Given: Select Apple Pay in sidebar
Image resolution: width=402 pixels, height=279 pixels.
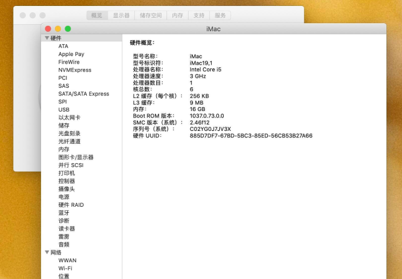Looking at the screenshot, I should click(x=71, y=54).
